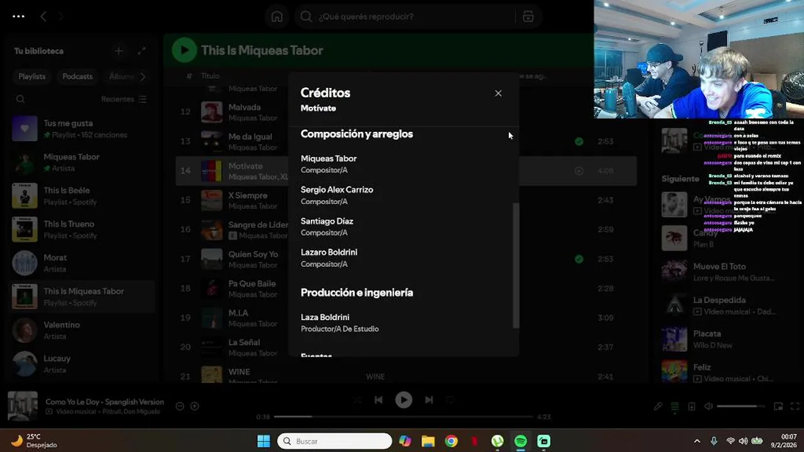Open the Recientes sort dropdown
The height and width of the screenshot is (452, 804).
[x=124, y=99]
